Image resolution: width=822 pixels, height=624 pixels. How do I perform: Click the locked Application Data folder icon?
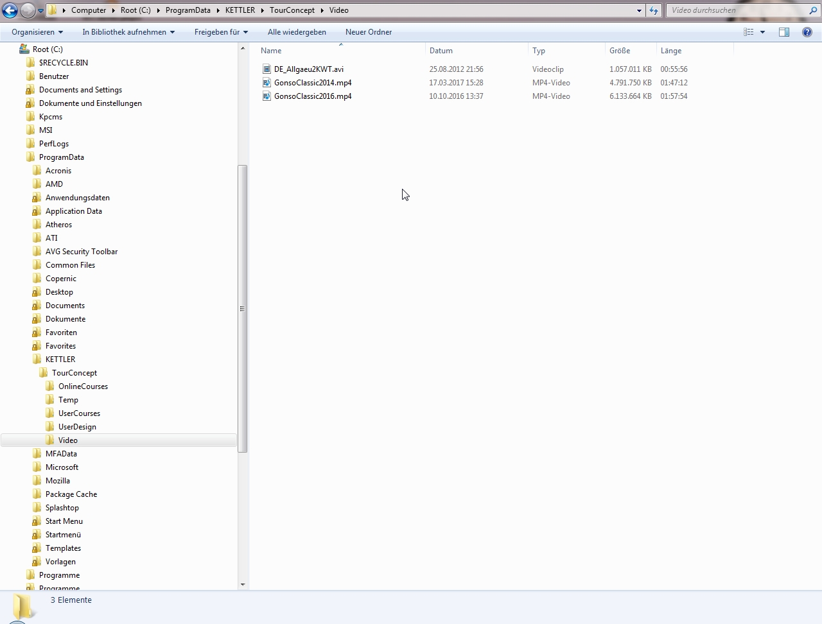point(37,211)
